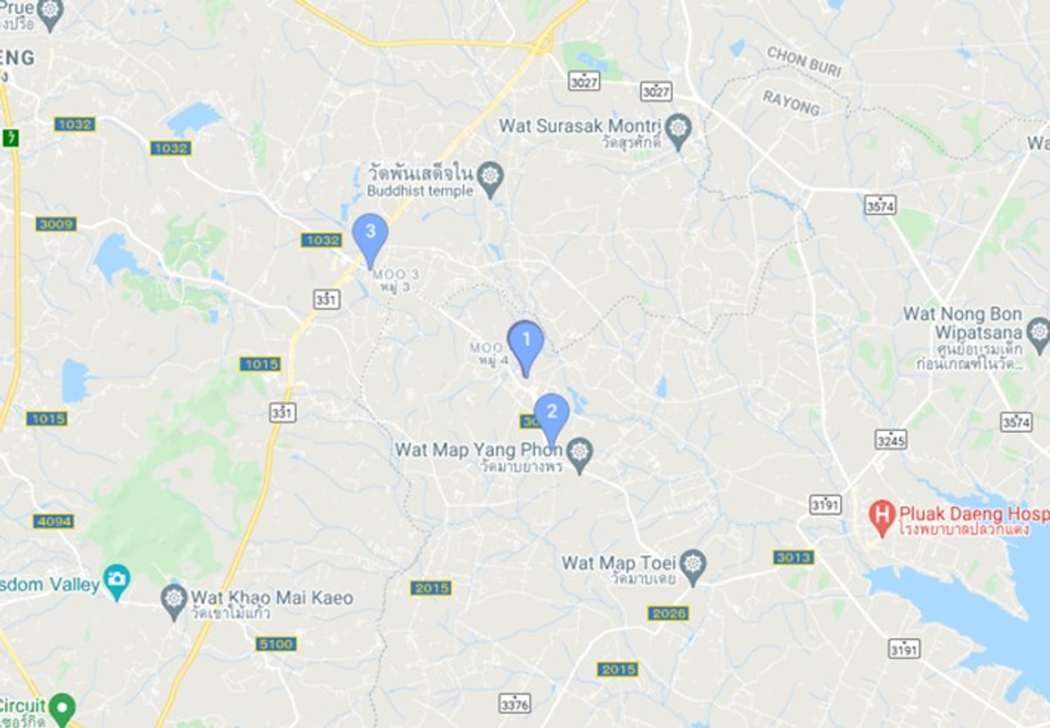Select Wat Nong Bon Wipatsana temple icon
The image size is (1050, 728).
point(1039,335)
